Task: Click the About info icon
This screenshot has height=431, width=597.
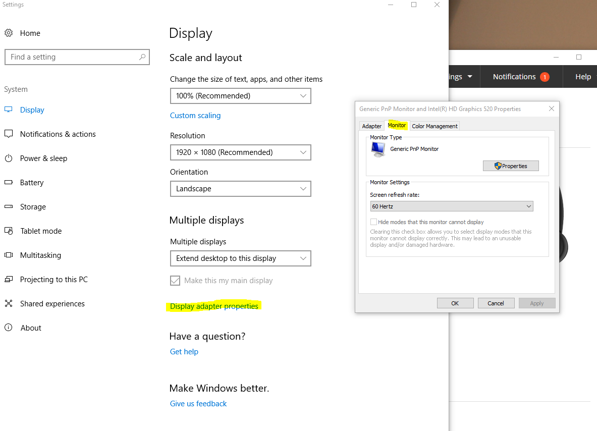Action: click(9, 328)
